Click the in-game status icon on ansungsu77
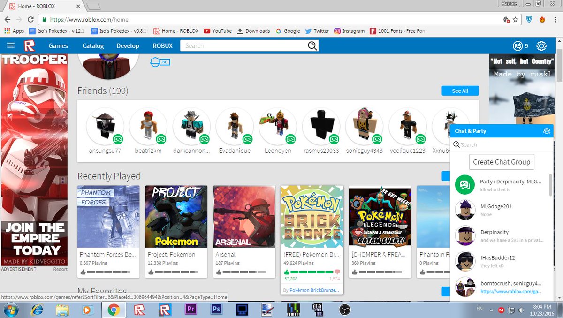Screen dimensions: 563x318 click(118, 139)
